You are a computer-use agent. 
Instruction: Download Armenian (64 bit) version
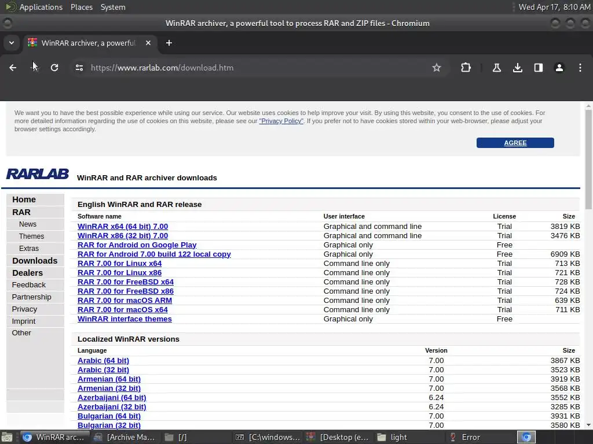coord(109,379)
